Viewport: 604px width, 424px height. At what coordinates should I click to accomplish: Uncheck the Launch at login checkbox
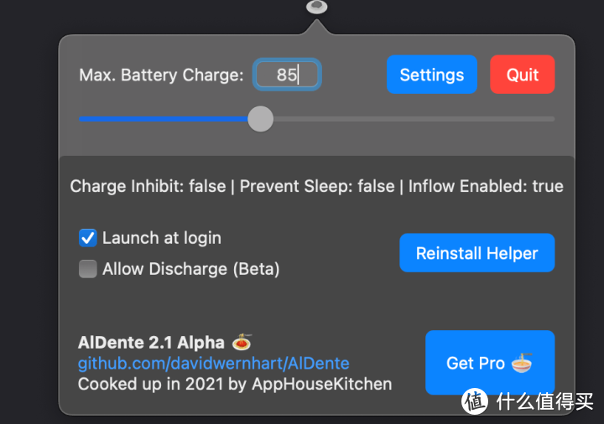(x=88, y=238)
